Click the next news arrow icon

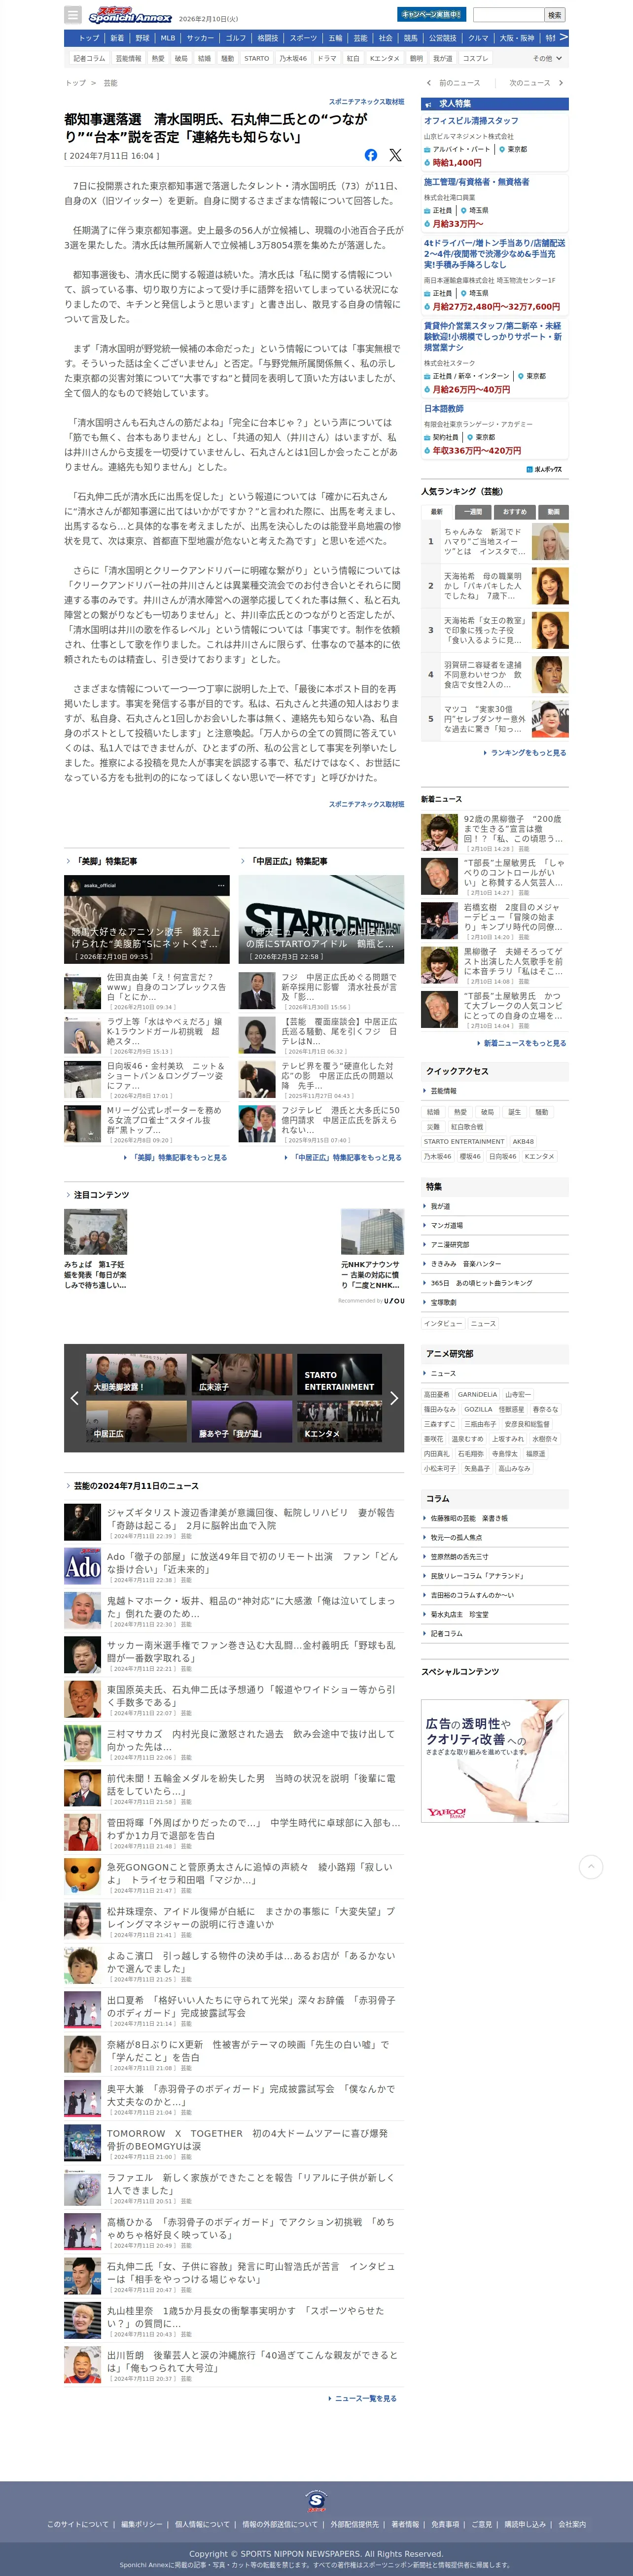pos(560,83)
